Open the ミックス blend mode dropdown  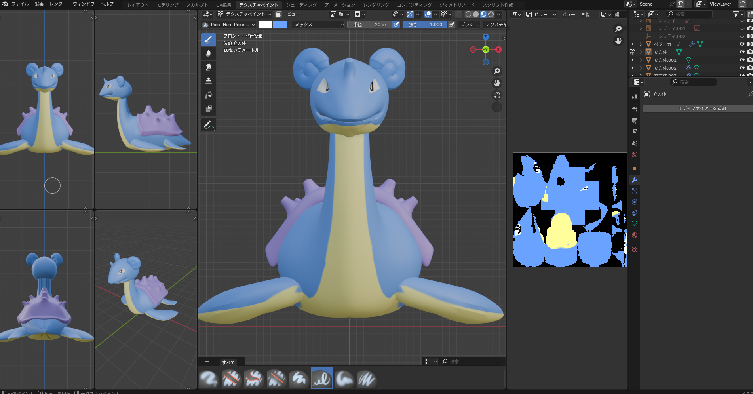click(319, 25)
